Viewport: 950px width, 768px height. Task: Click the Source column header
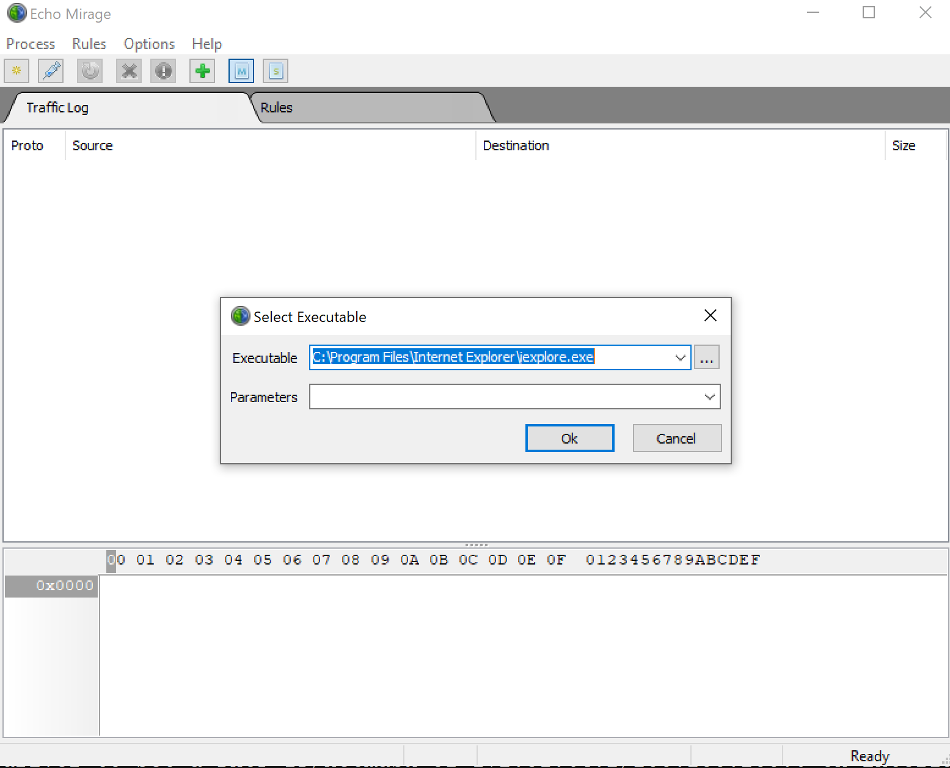tap(92, 145)
